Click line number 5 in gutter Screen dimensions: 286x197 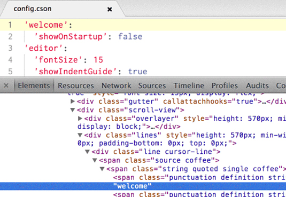tap(10, 72)
